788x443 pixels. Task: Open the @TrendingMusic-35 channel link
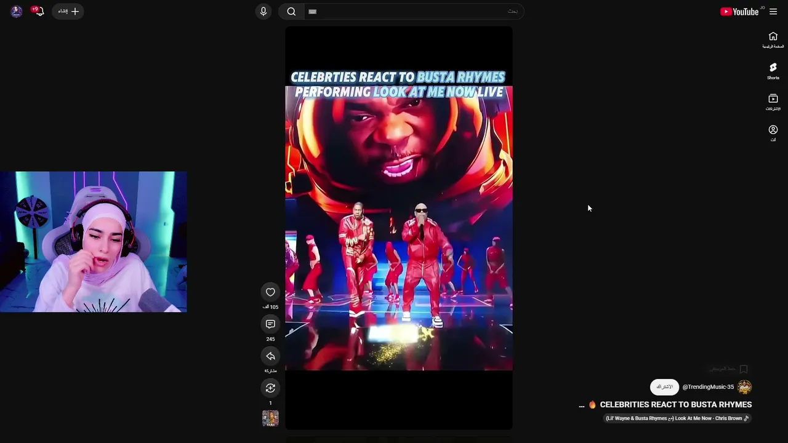[708, 387]
